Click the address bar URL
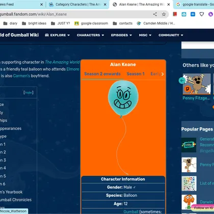Screen dimensions: 214x214 (33, 14)
